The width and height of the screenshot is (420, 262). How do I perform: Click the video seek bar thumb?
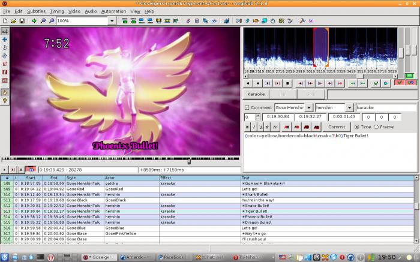189,161
